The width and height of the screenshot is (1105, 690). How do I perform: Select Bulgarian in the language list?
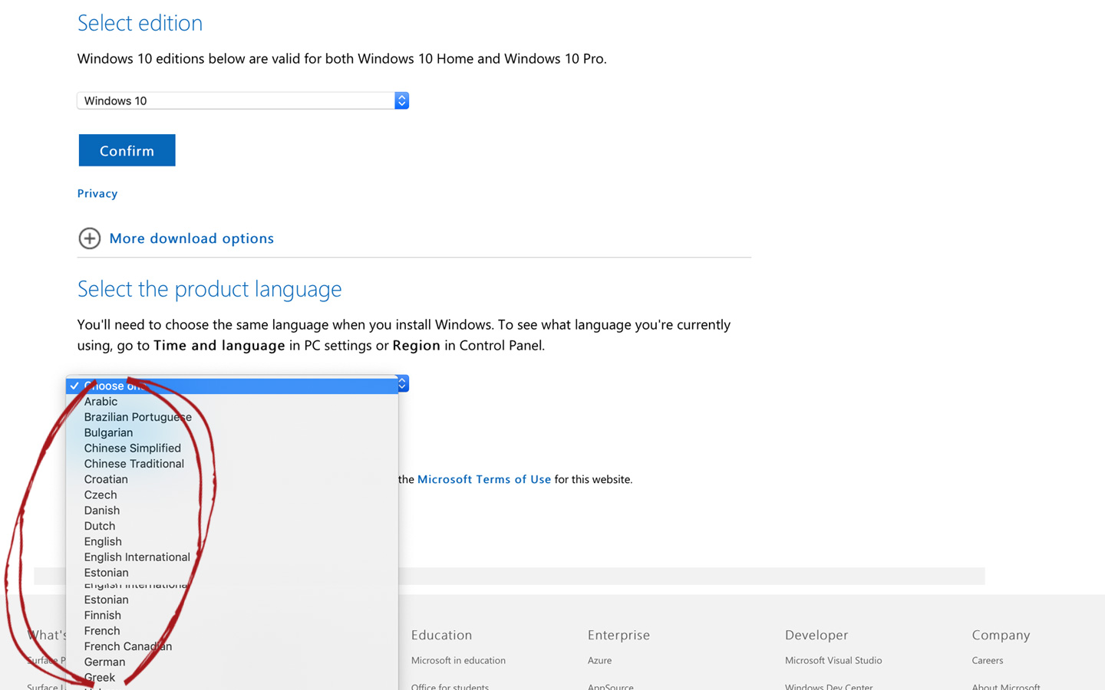[x=232, y=432]
